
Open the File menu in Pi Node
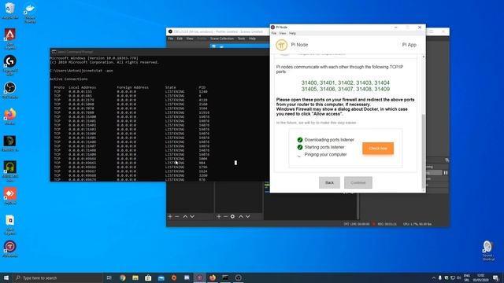click(273, 33)
